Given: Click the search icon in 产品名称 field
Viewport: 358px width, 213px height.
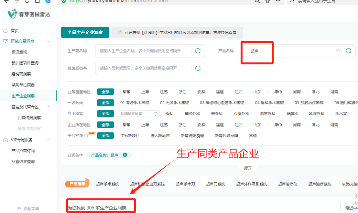Looking at the screenshot, I should click(x=348, y=51).
